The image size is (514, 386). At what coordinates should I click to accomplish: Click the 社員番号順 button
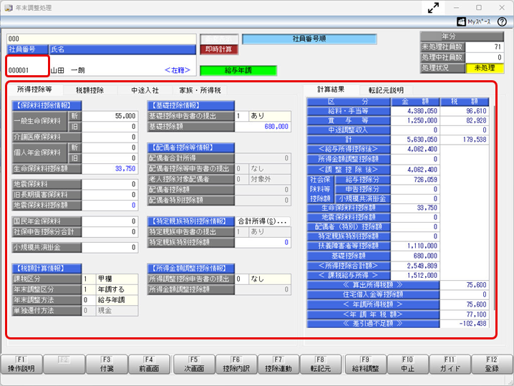(x=309, y=39)
